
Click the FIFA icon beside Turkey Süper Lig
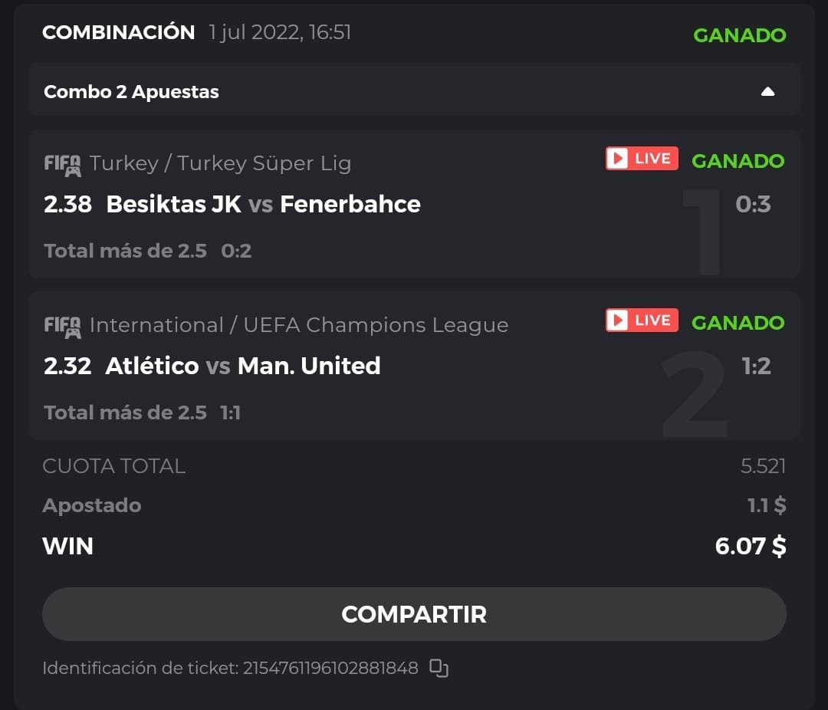[x=62, y=164]
